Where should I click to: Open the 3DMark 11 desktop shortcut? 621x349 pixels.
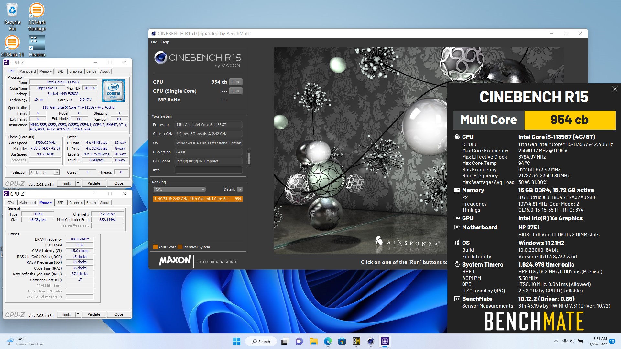coord(12,46)
